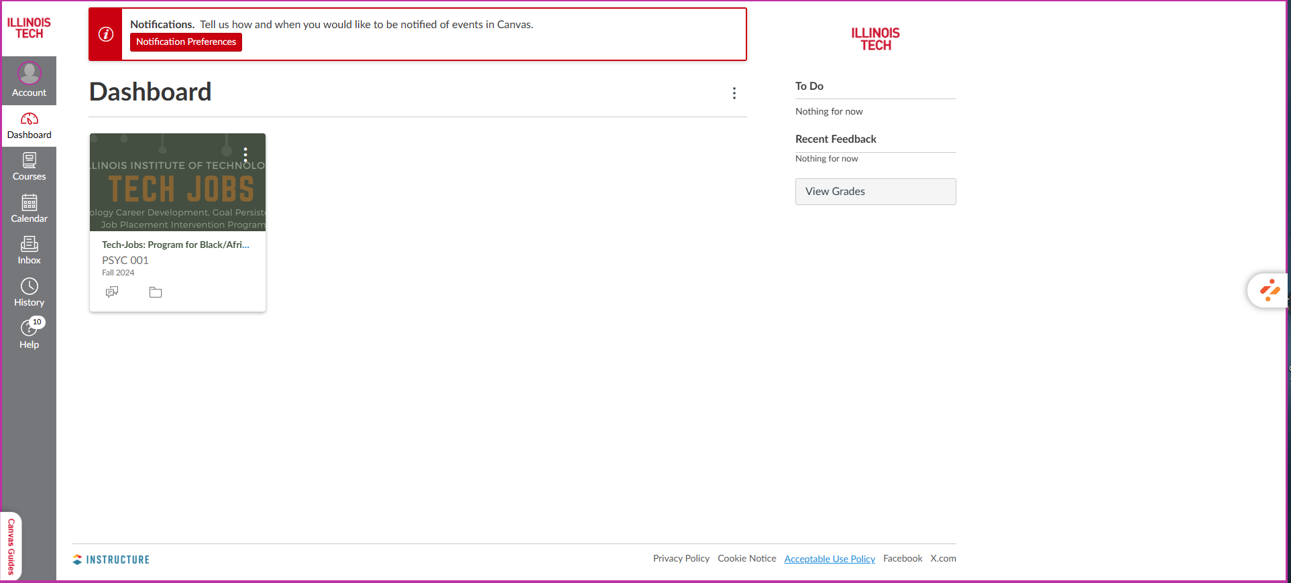Open Tech-Jobs course card options menu
This screenshot has width=1291, height=583.
pos(245,155)
